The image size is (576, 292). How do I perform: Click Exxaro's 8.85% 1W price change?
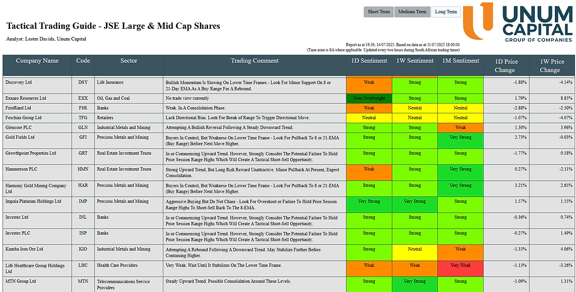(x=565, y=99)
